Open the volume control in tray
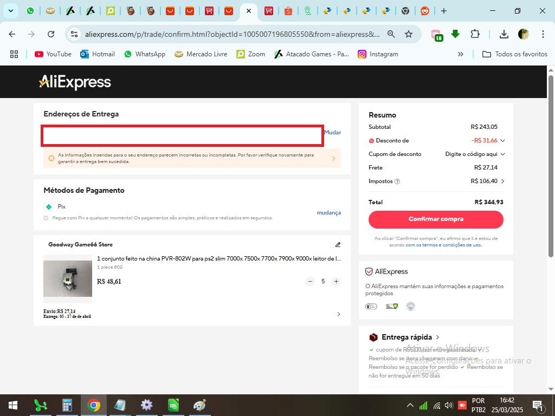 449,405
